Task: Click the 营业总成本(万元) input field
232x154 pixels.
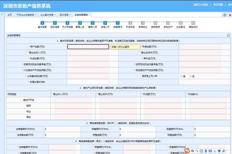Action: [x=200, y=52]
